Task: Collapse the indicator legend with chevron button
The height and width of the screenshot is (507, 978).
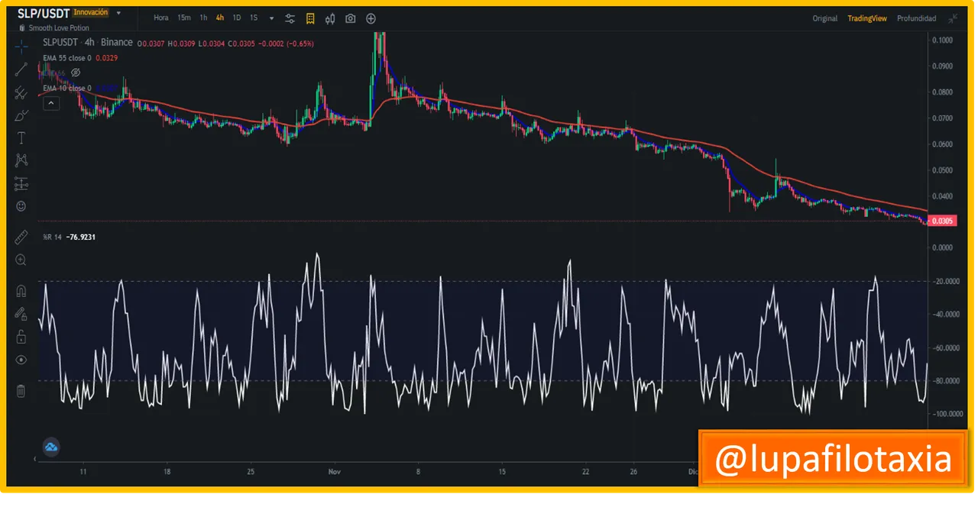Action: click(51, 103)
